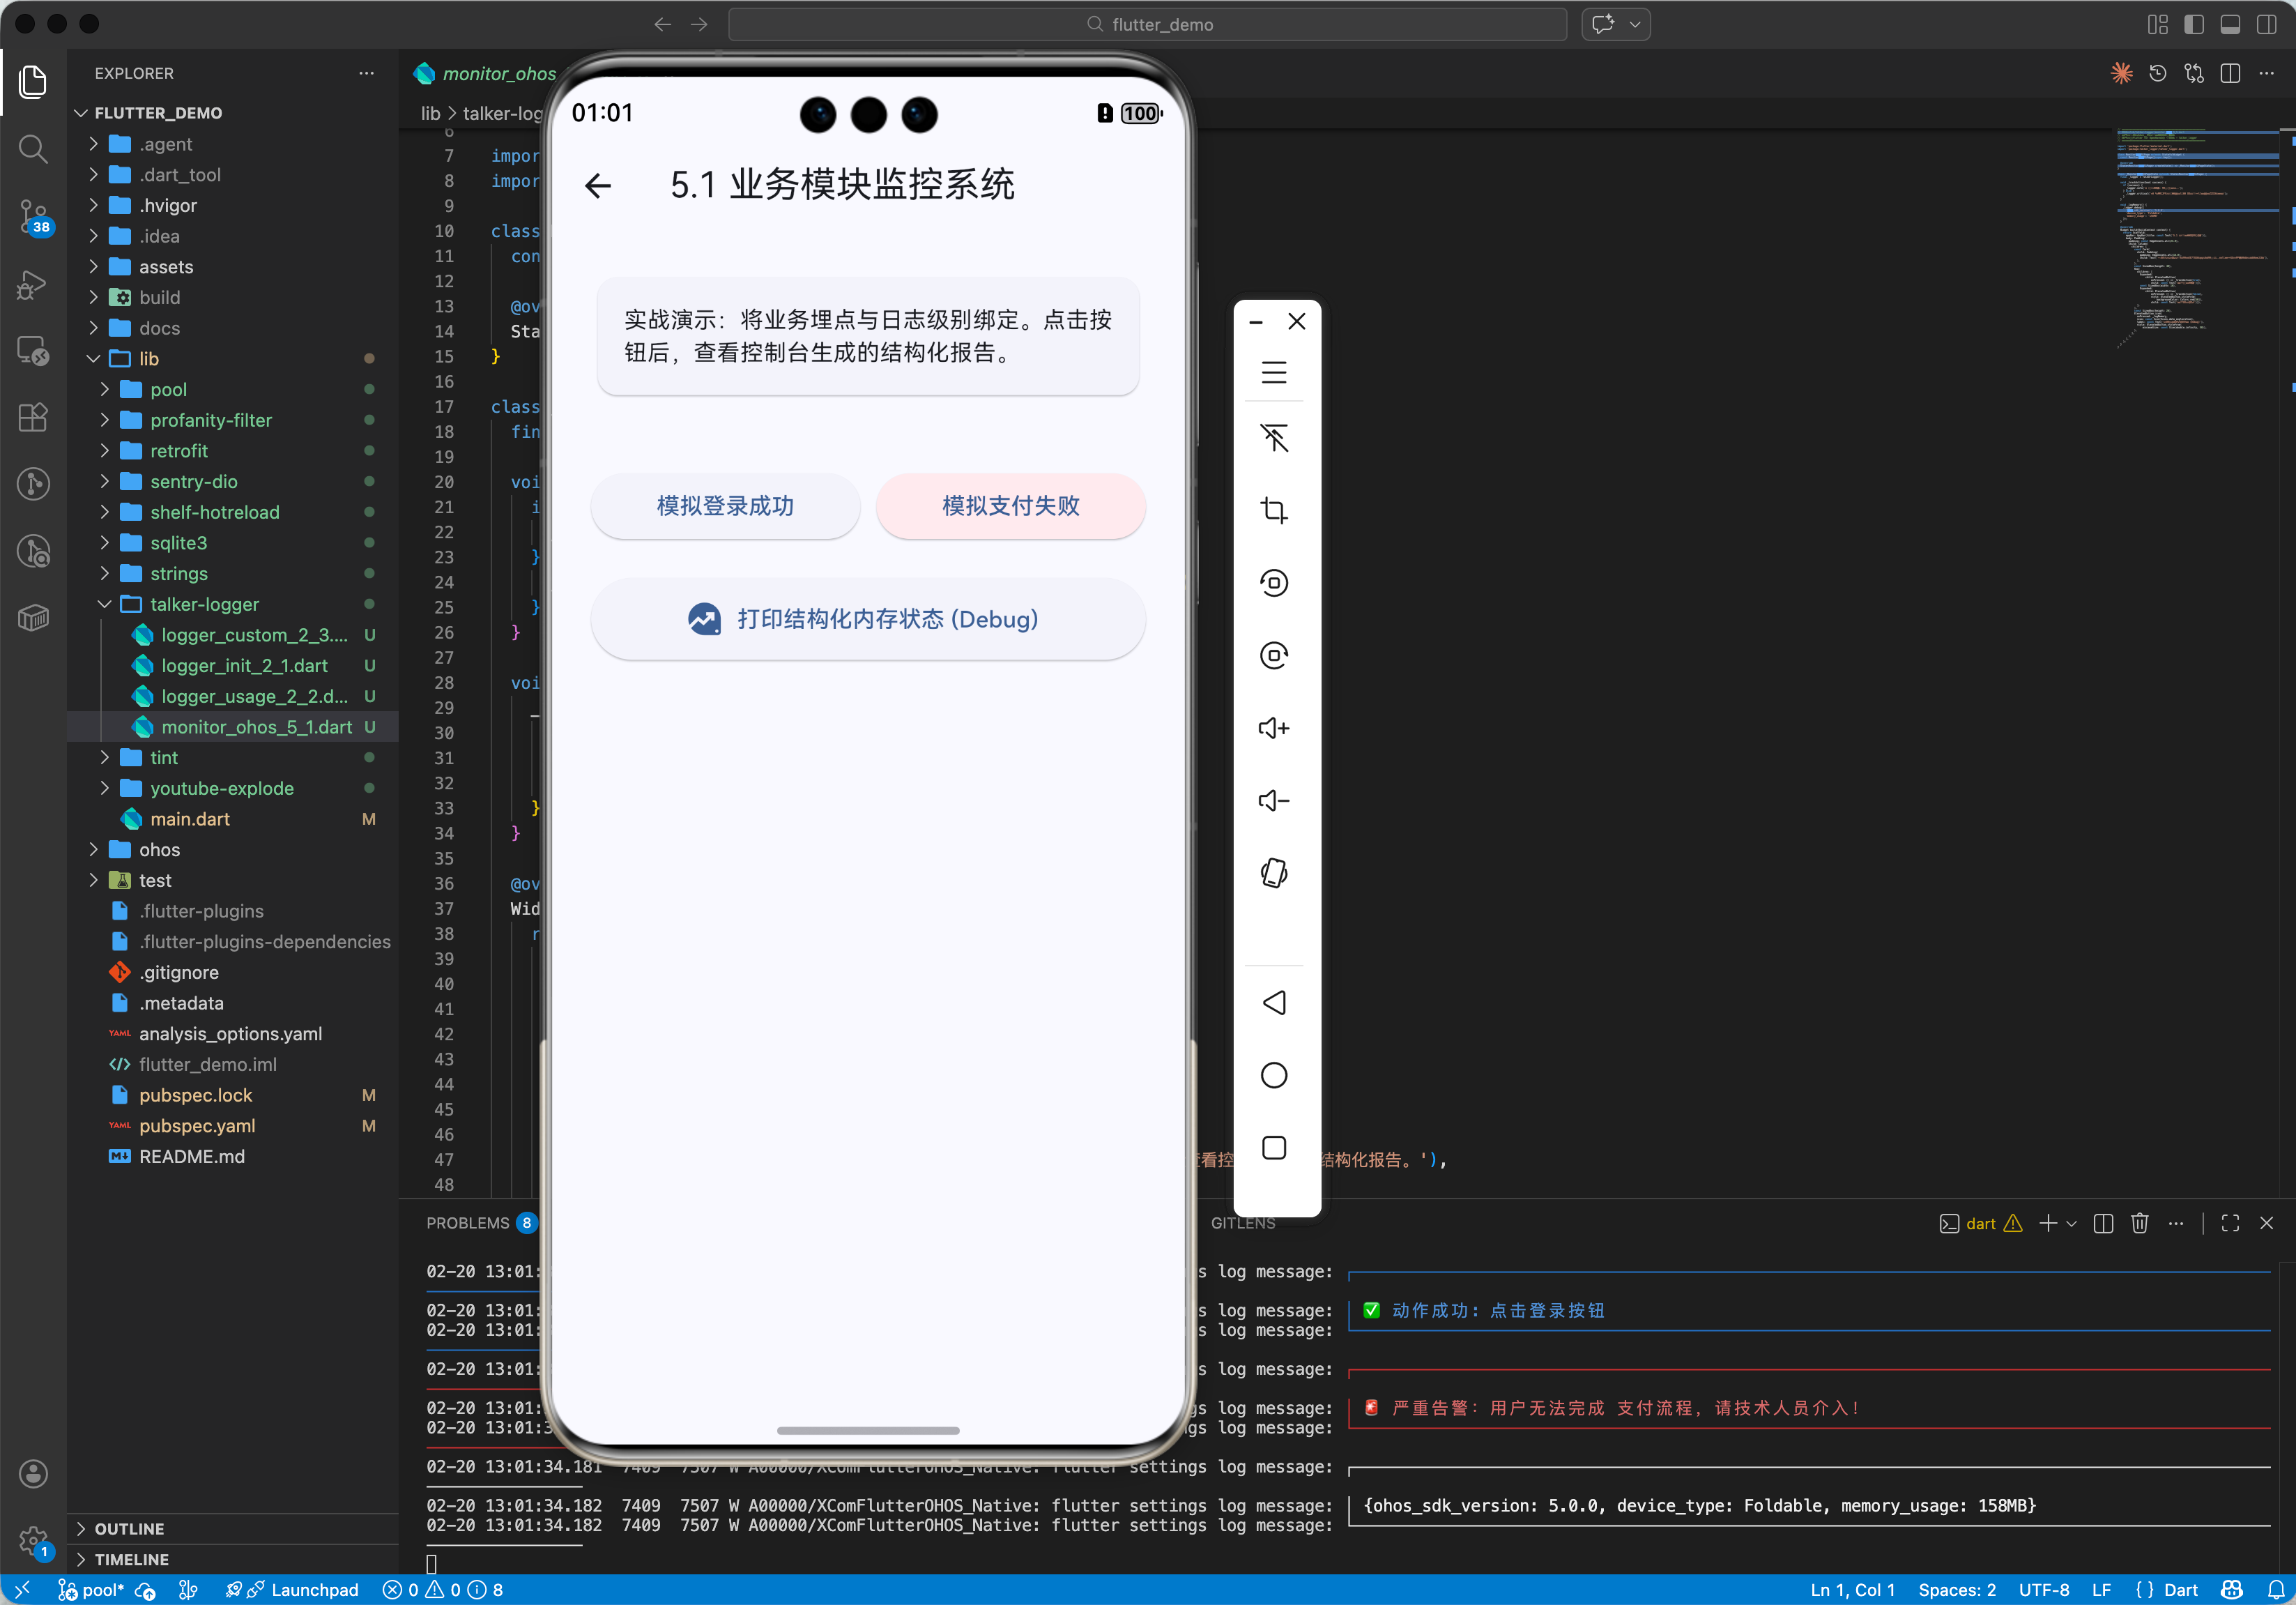Navigate back with the title bar arrow

pos(662,24)
